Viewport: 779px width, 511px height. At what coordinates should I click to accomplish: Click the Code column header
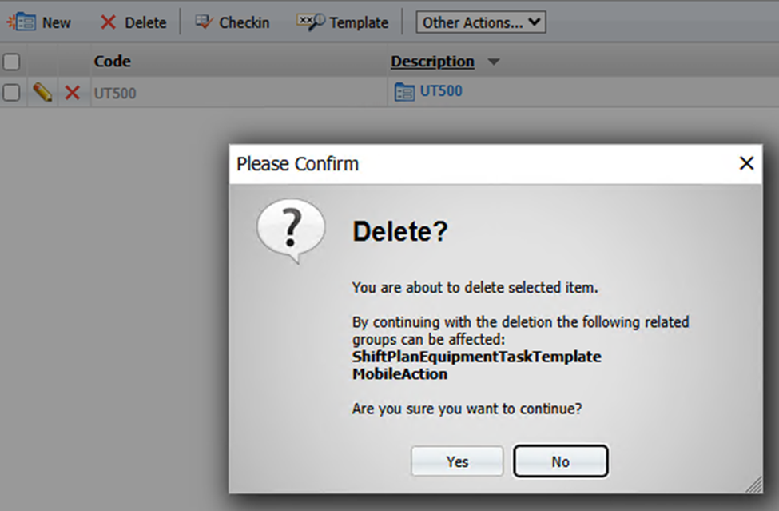coord(112,62)
